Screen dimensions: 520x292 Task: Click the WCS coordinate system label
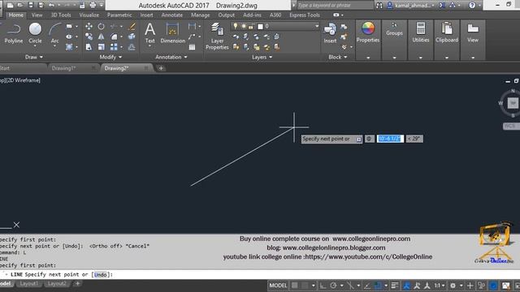(510, 127)
